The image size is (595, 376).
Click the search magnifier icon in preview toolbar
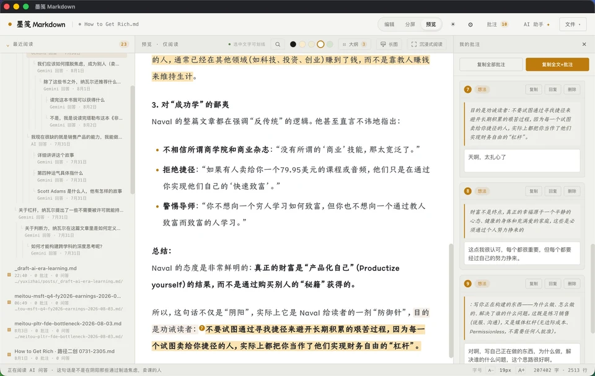278,45
